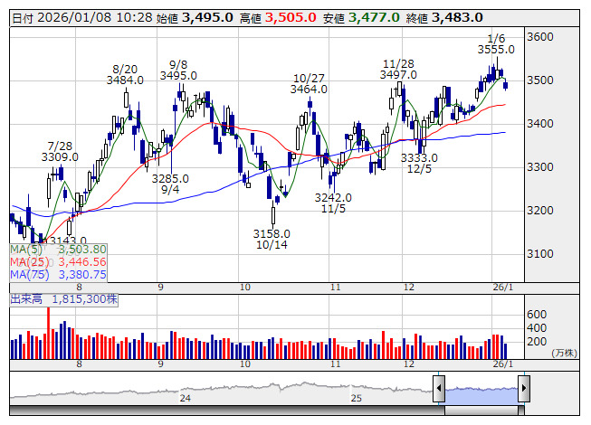Click the 3242.0 11/5 low label
This screenshot has height=425, width=591.
(333, 203)
